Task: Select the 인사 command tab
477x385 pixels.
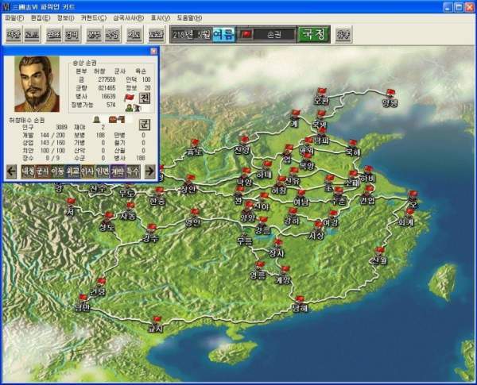Action: [x=87, y=171]
